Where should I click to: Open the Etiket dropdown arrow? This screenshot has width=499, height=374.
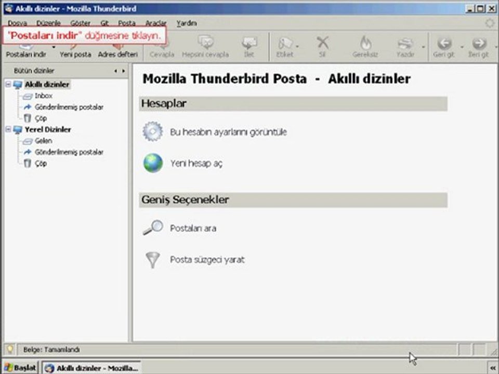pos(297,47)
